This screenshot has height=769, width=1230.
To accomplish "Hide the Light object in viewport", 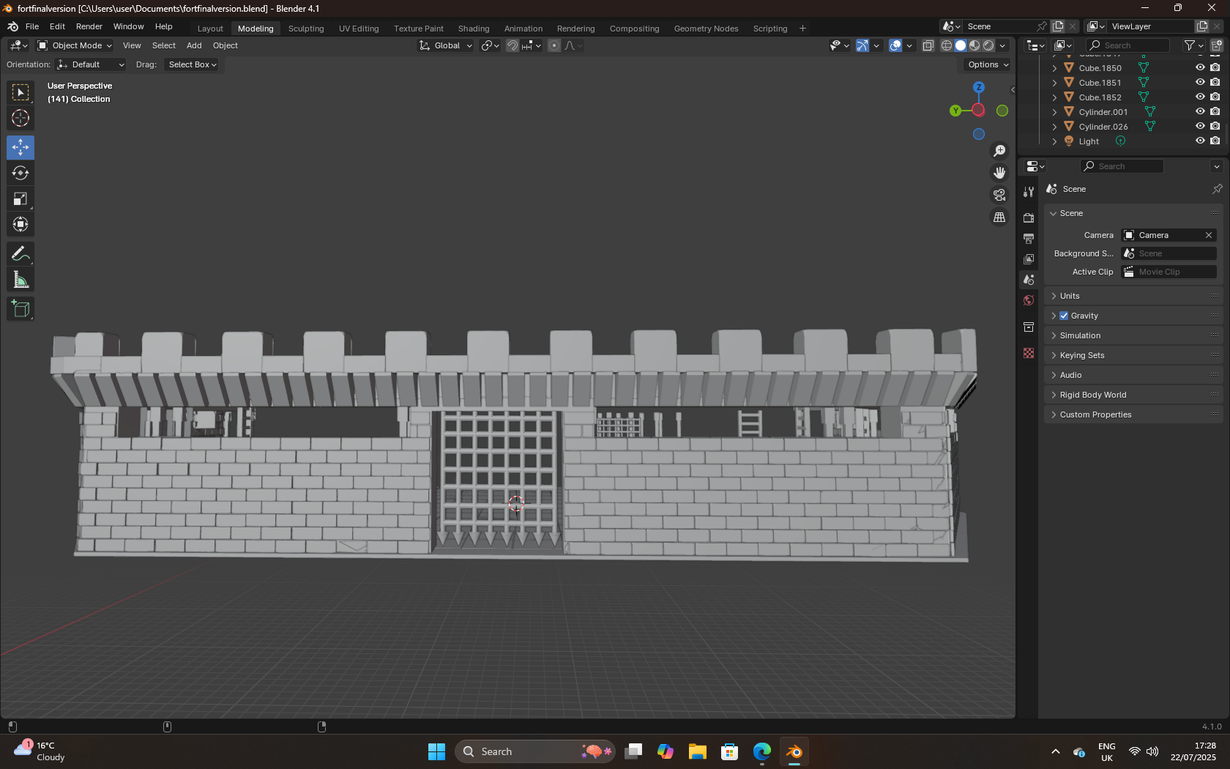I will click(x=1200, y=141).
